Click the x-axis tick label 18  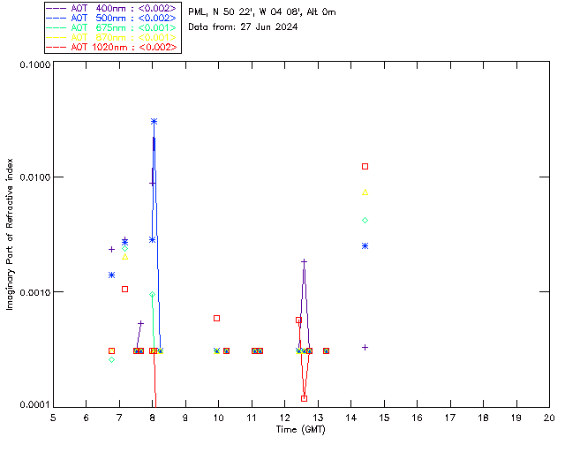point(483,418)
